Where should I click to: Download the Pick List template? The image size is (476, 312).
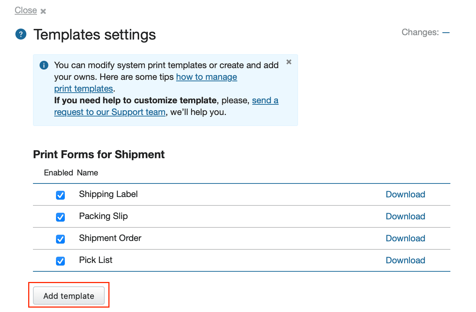pyautogui.click(x=405, y=260)
